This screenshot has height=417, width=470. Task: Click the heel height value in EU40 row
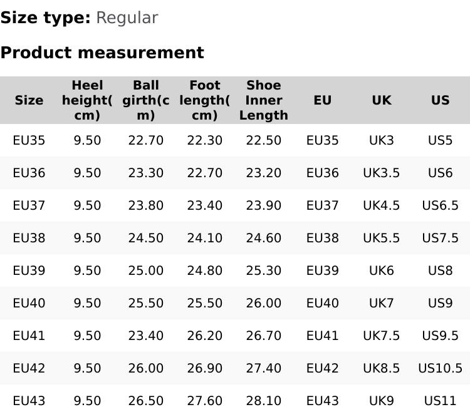coord(87,303)
